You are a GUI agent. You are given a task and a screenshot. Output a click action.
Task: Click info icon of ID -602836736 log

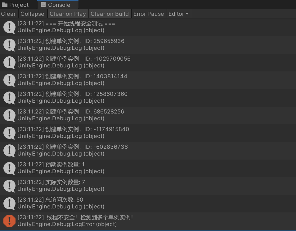pos(9,151)
